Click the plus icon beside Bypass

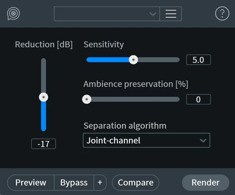tap(100, 182)
